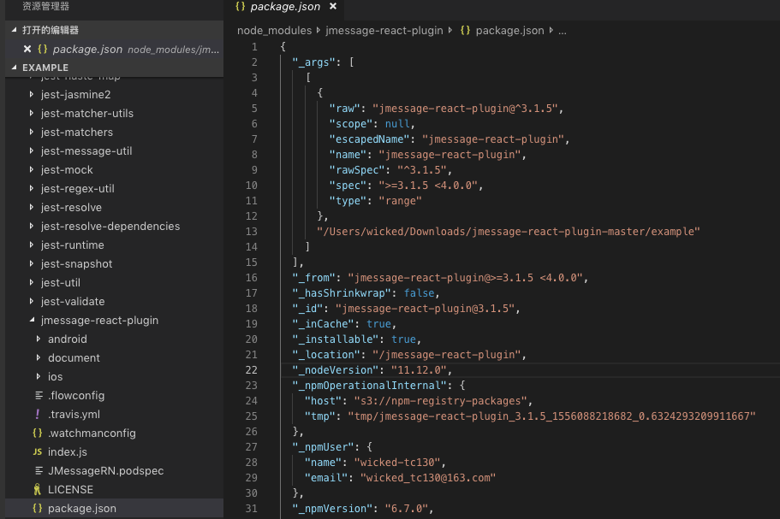Screen dimensions: 780x519
Task: Click JSON braces icon on package.json tab
Action: pyautogui.click(x=241, y=7)
